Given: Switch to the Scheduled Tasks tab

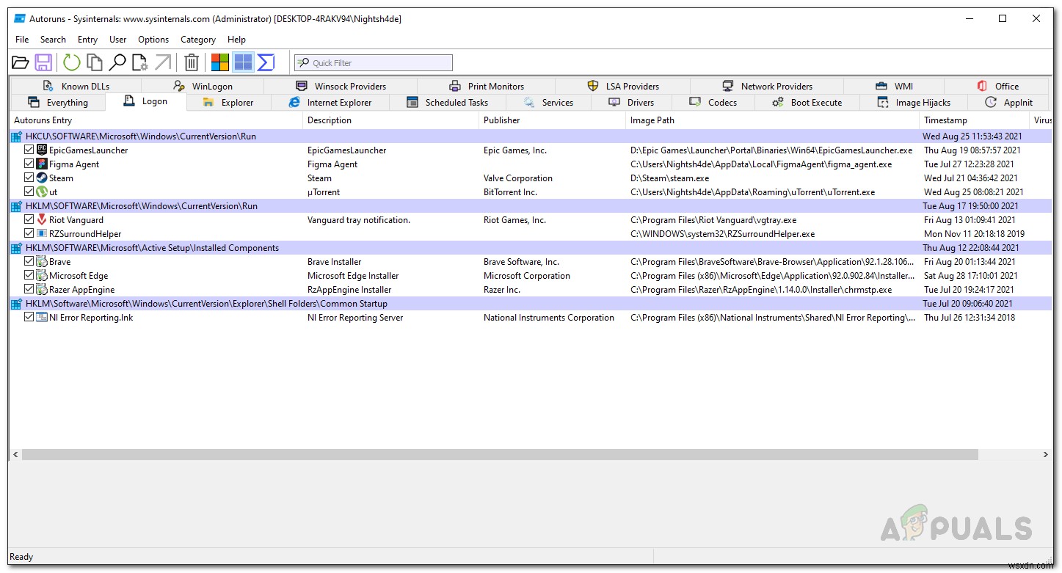Looking at the screenshot, I should pos(456,103).
